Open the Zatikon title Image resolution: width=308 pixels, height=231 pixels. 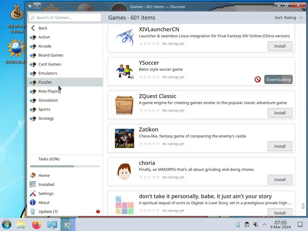tap(149, 130)
